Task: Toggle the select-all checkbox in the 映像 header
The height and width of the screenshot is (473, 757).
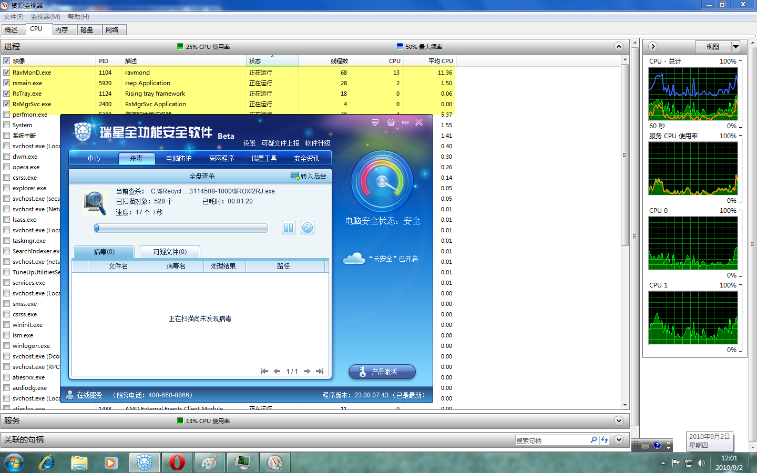Action: (7, 61)
